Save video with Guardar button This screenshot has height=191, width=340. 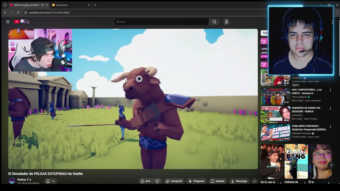point(218,181)
